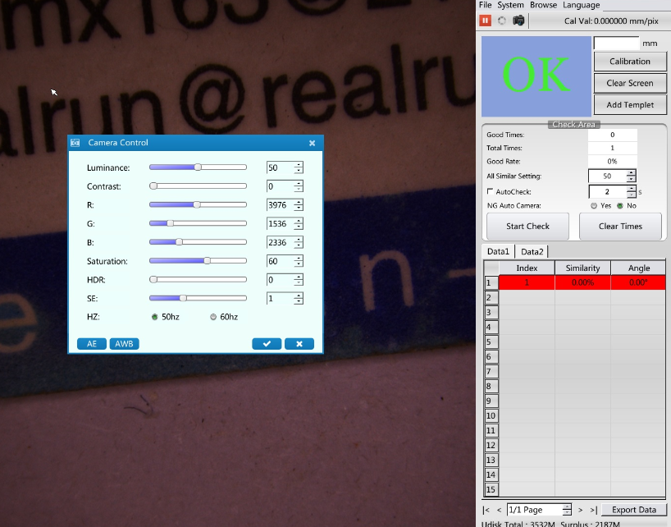Go to next page with > button
Screen dimensions: 671x527
point(580,510)
